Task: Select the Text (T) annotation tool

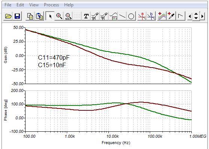Action: pos(86,16)
